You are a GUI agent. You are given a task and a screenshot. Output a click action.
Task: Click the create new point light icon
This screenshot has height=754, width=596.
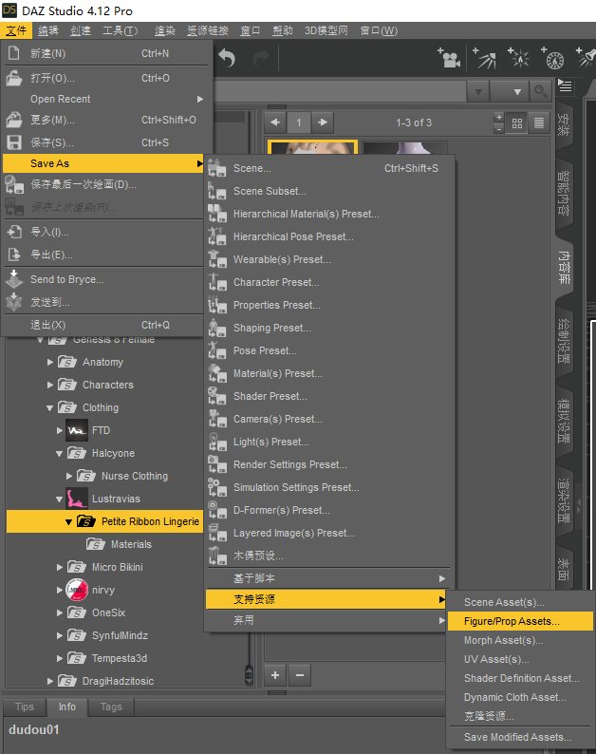[519, 58]
